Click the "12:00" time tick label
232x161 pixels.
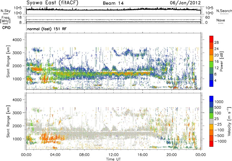113,155
